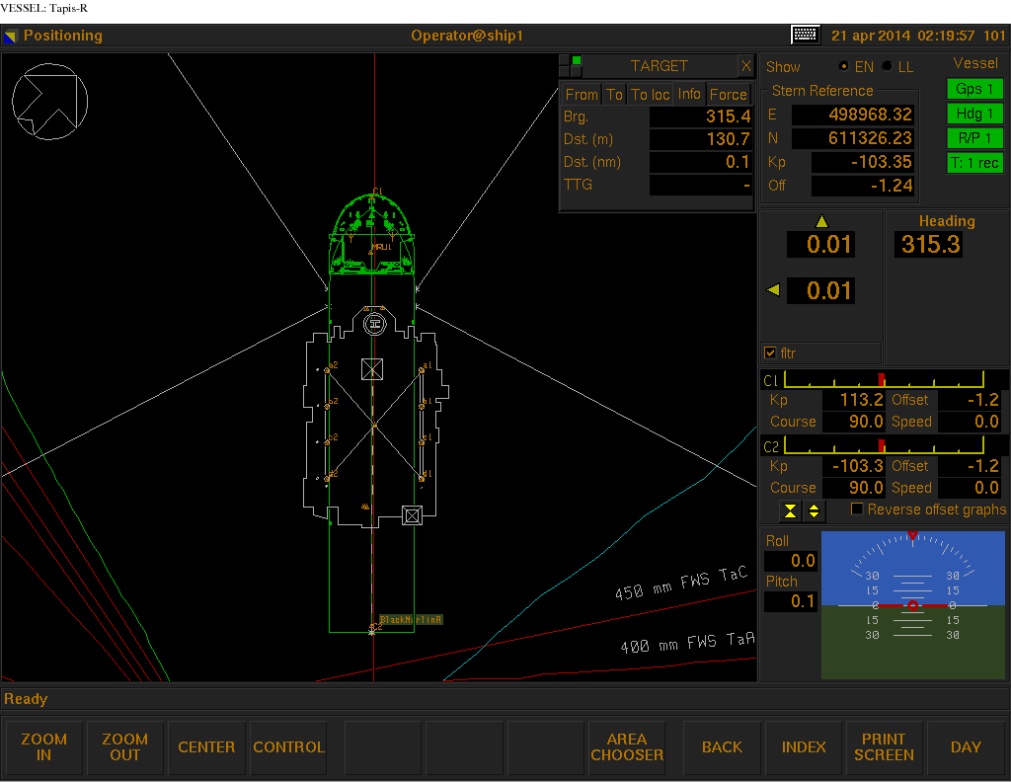Click the DAY display mode button
This screenshot has width=1011, height=782.
click(966, 747)
